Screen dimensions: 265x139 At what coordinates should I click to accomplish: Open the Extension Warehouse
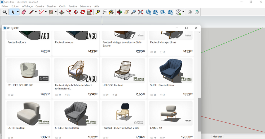pos(156,12)
